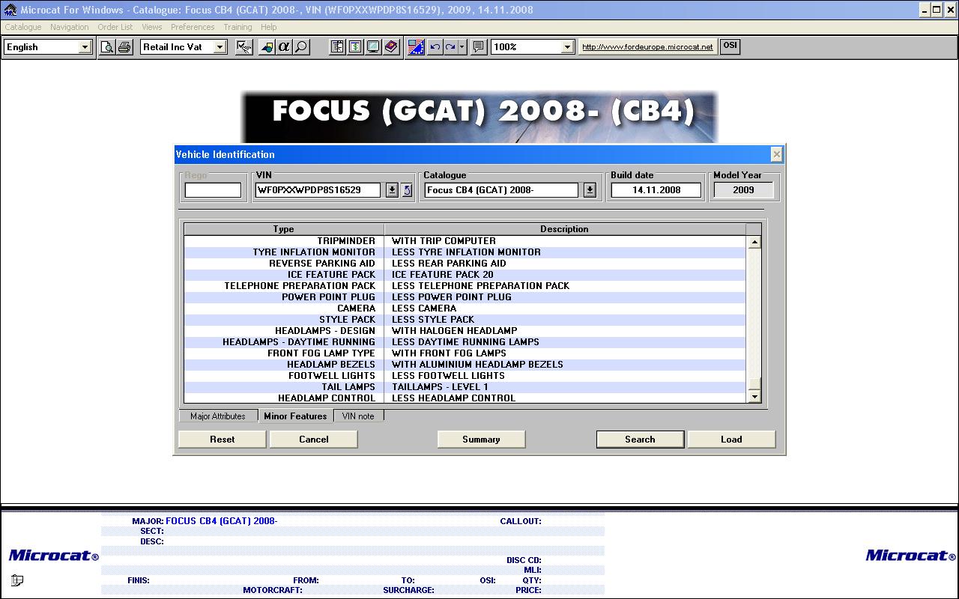Click the features list scroll up arrow

click(x=754, y=242)
